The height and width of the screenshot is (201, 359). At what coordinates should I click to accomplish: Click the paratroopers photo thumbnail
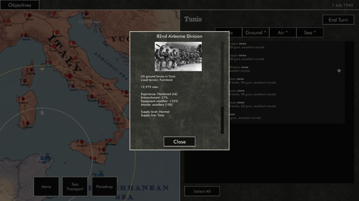[x=178, y=57]
